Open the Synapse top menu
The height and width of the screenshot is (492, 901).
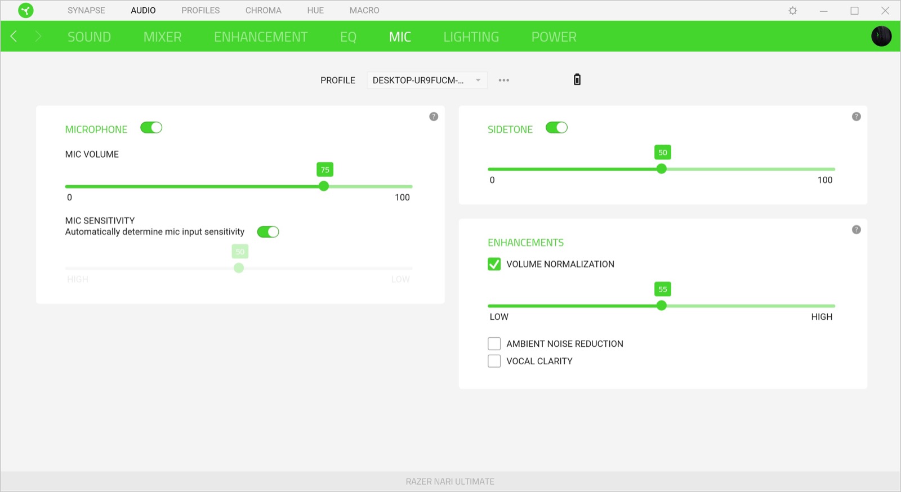[x=86, y=10]
